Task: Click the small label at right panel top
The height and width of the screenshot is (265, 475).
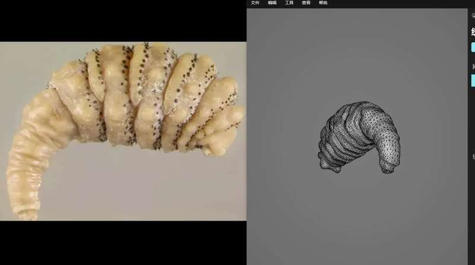Action: tap(473, 16)
